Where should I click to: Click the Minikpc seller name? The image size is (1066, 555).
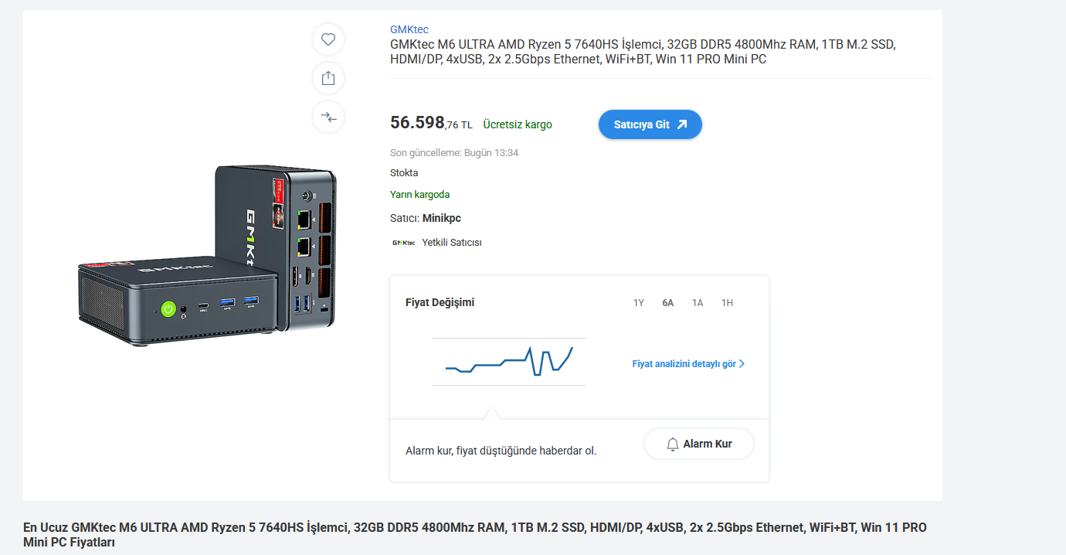[442, 218]
